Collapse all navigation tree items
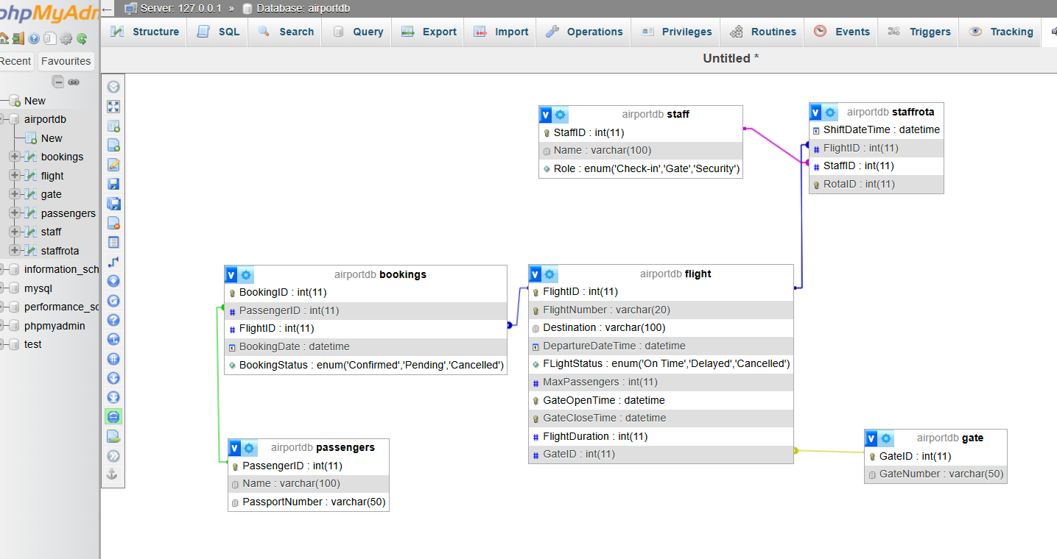The image size is (1057, 559). pyautogui.click(x=58, y=82)
